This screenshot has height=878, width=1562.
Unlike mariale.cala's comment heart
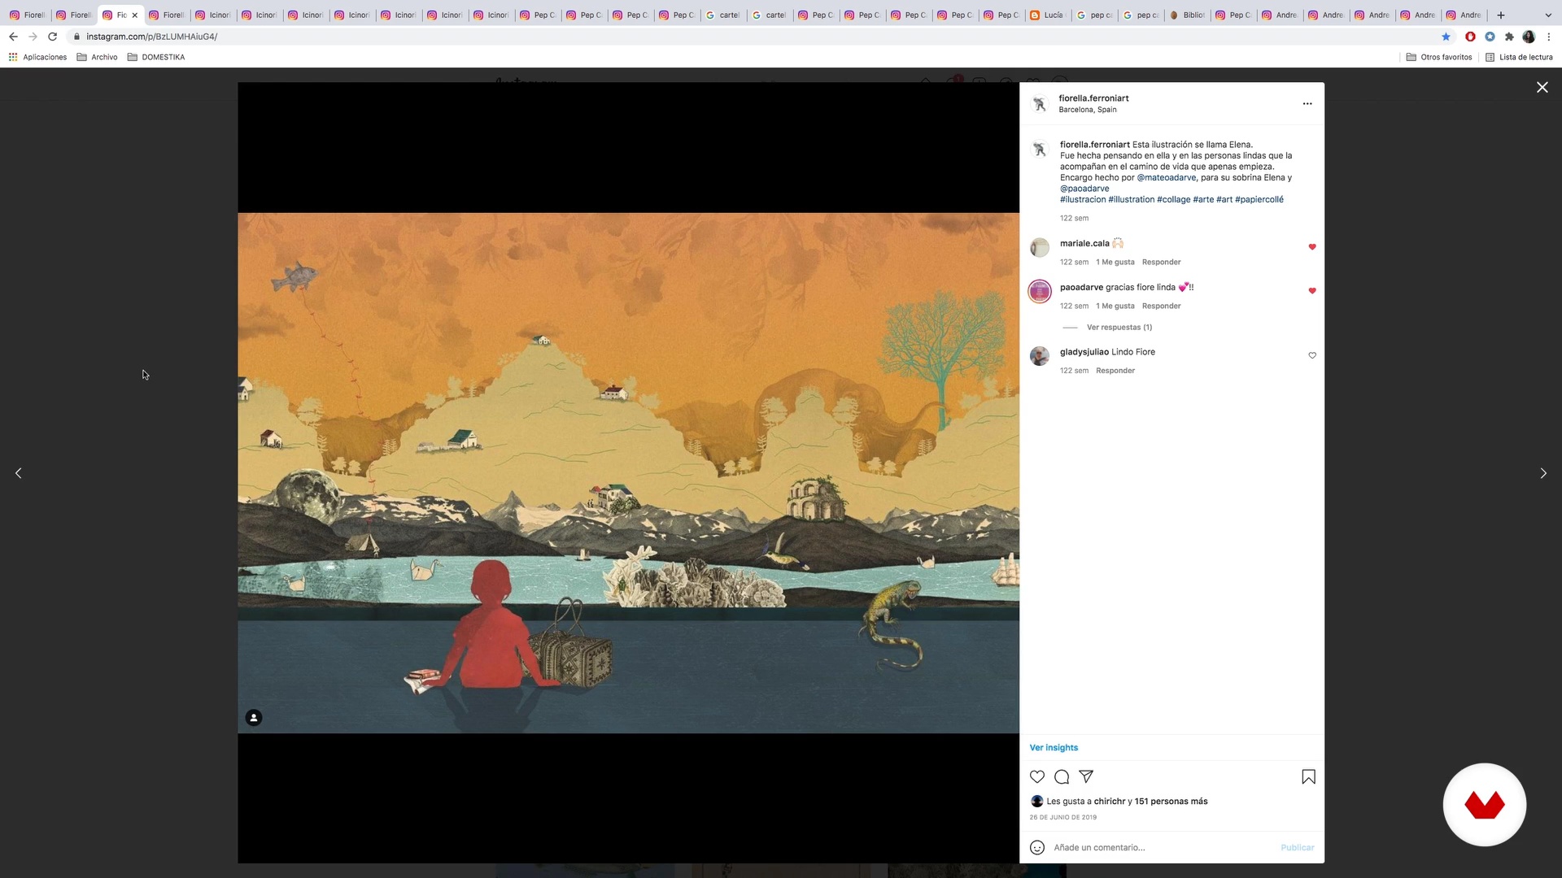point(1312,246)
